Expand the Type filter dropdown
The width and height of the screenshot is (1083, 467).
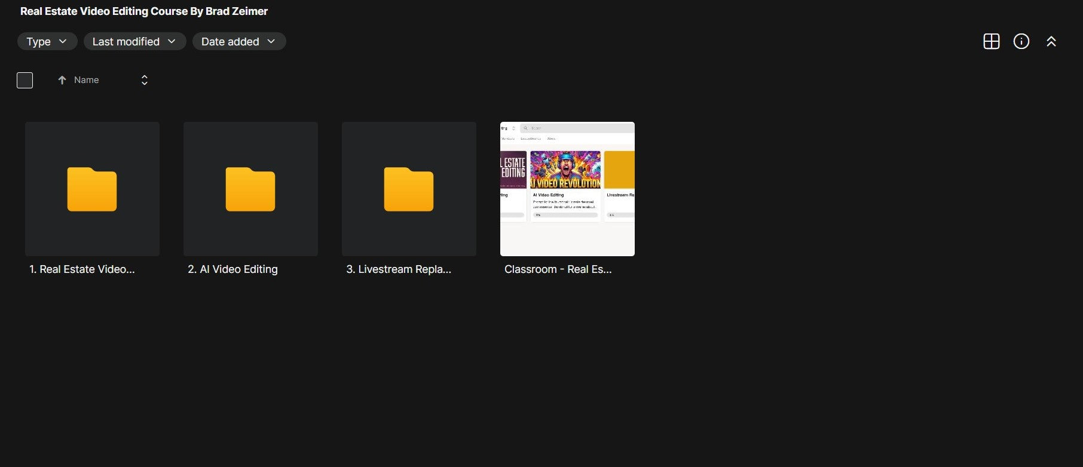(47, 41)
